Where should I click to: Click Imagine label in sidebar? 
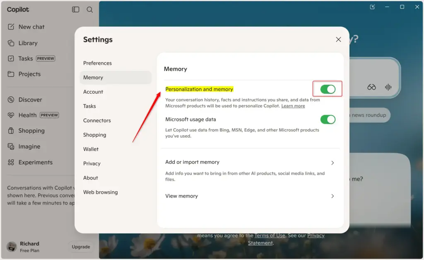click(29, 146)
